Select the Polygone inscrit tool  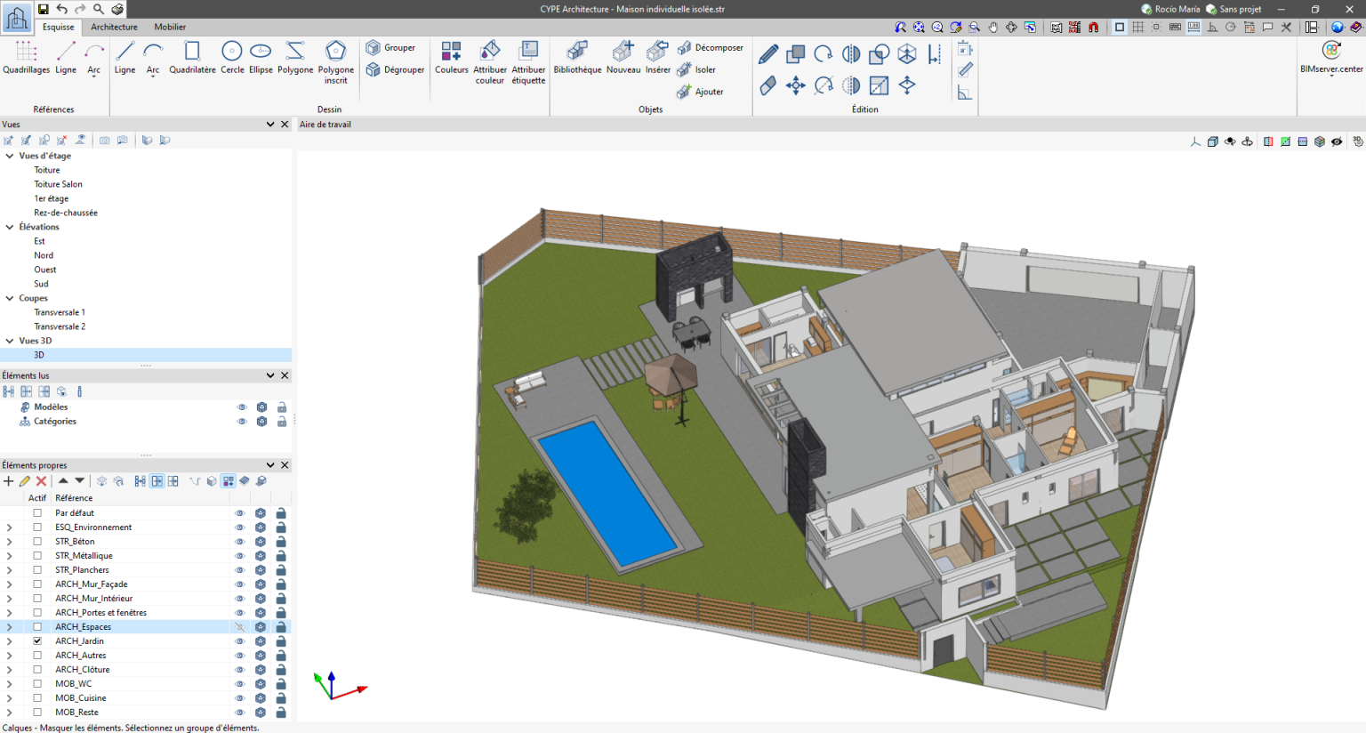[x=336, y=62]
